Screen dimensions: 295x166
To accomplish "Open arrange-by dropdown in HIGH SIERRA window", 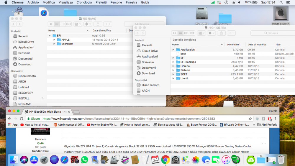I will point(201,33).
